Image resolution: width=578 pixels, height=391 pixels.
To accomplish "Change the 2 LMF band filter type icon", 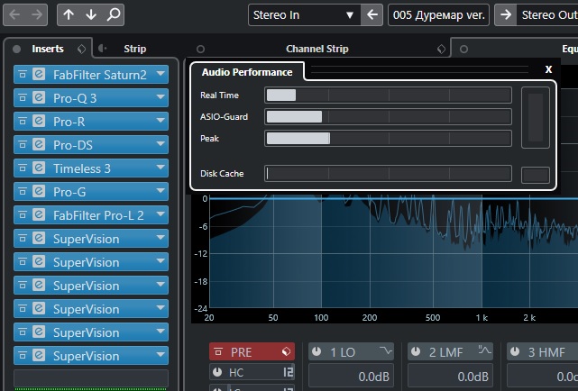I will [x=484, y=350].
